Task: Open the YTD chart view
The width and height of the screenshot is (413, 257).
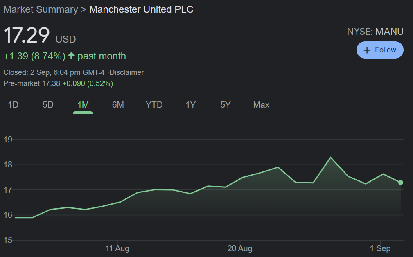Action: (154, 105)
